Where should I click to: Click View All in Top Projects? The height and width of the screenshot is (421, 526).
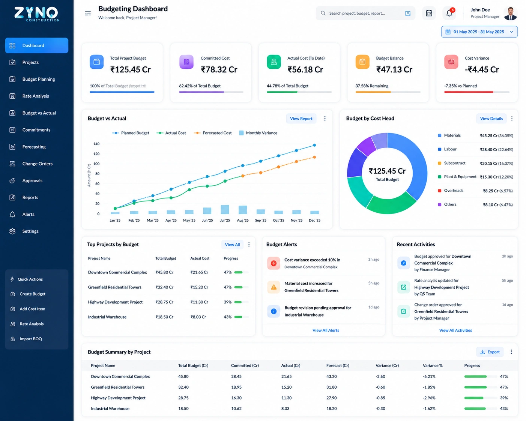[x=232, y=245]
